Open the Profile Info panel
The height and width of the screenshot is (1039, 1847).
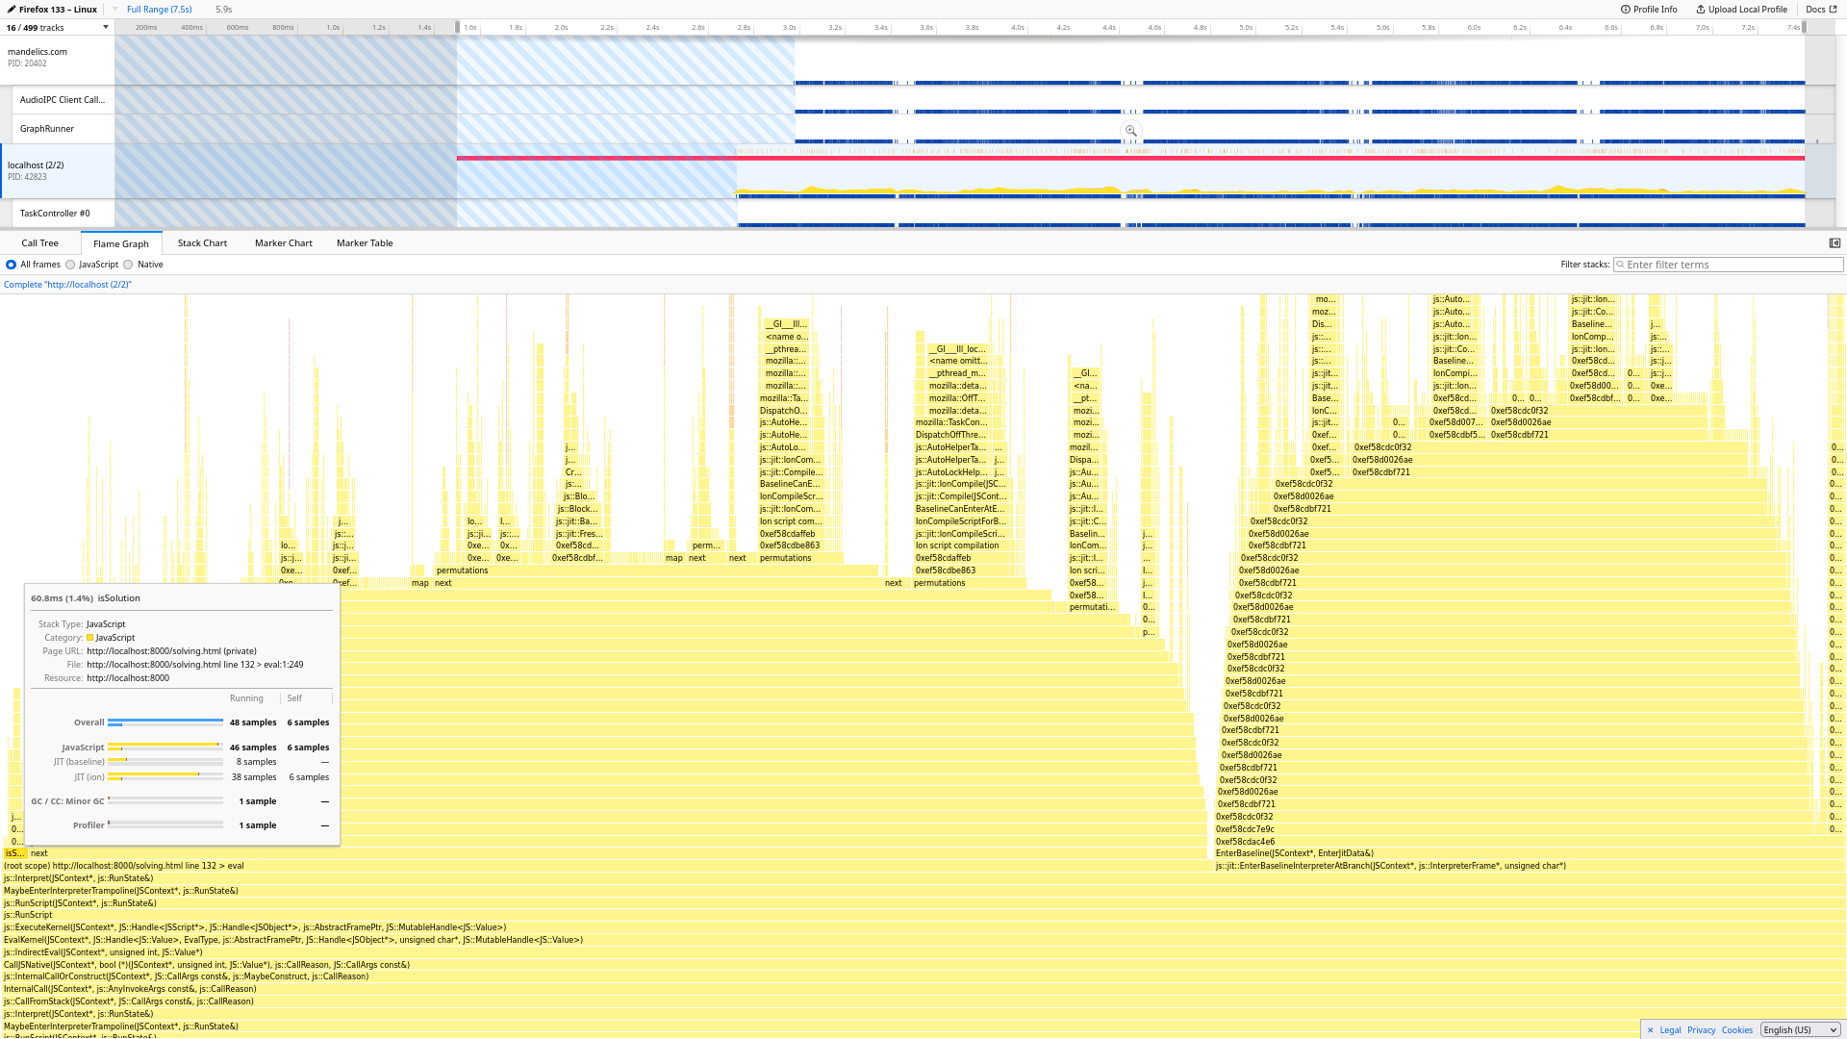pyautogui.click(x=1649, y=9)
